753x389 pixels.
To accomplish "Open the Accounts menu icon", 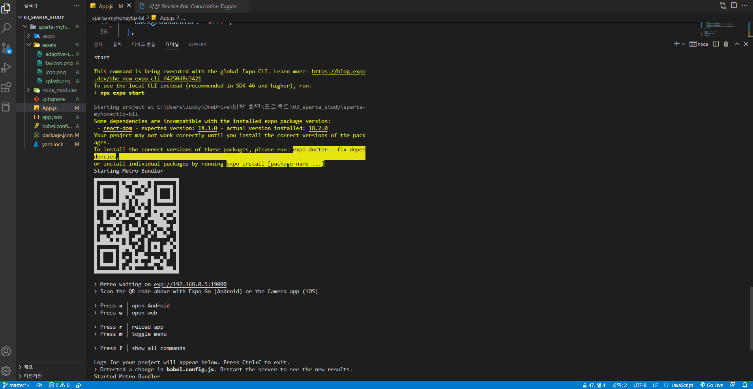I will pyautogui.click(x=6, y=351).
